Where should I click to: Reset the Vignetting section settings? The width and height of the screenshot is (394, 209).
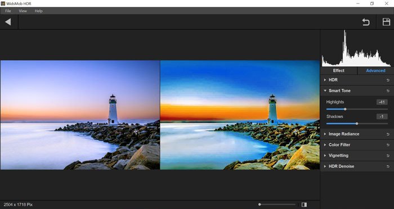[x=388, y=156]
